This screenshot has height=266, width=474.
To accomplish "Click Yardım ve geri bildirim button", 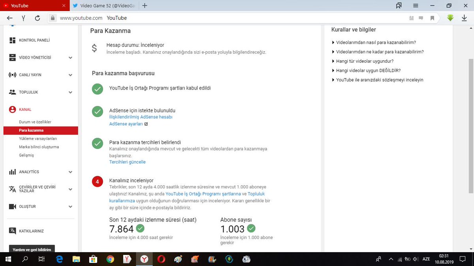I will [x=32, y=249].
